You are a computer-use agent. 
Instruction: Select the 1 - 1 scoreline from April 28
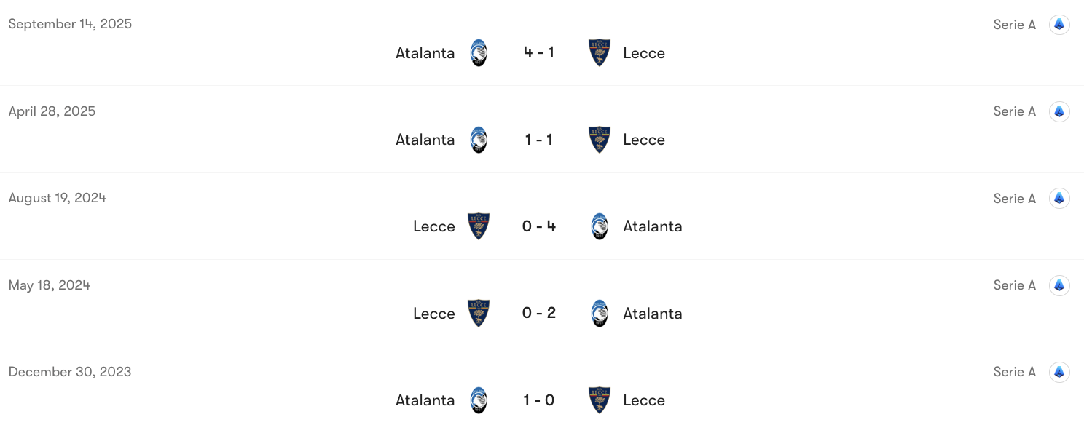pos(538,140)
